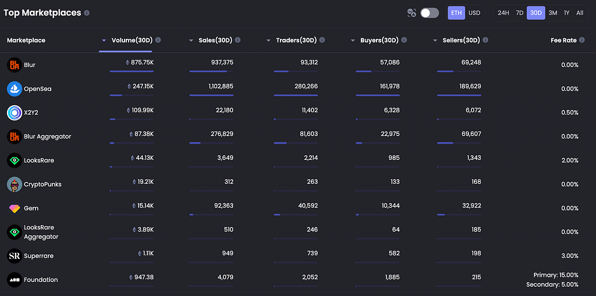This screenshot has height=296, width=596.
Task: Sort by Volume(30D) column arrow
Action: pos(104,40)
